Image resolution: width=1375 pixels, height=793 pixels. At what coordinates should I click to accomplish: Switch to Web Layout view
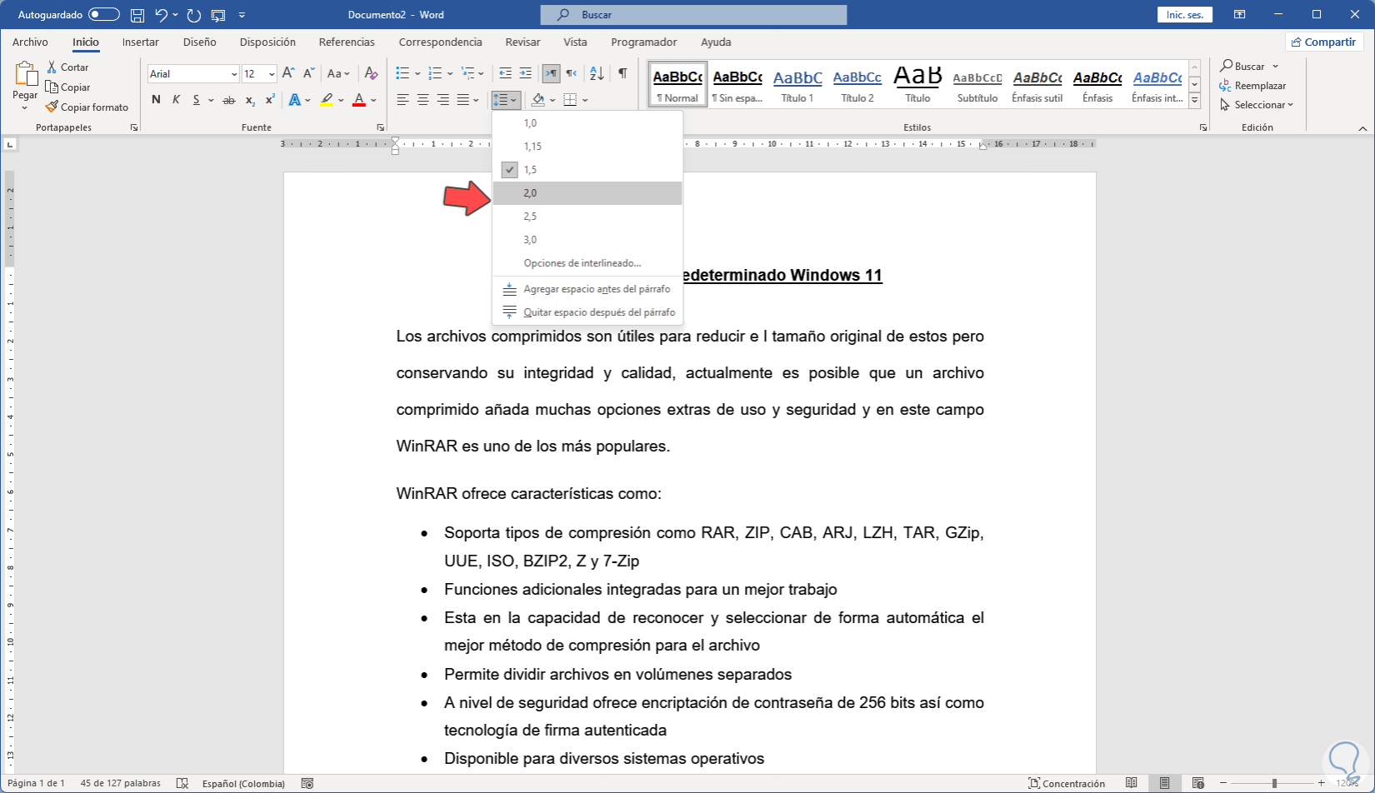[x=1197, y=783]
